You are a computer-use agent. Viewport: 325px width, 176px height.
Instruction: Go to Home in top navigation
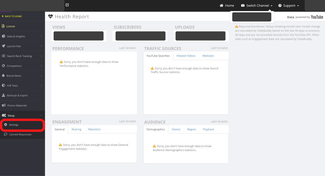227,6
